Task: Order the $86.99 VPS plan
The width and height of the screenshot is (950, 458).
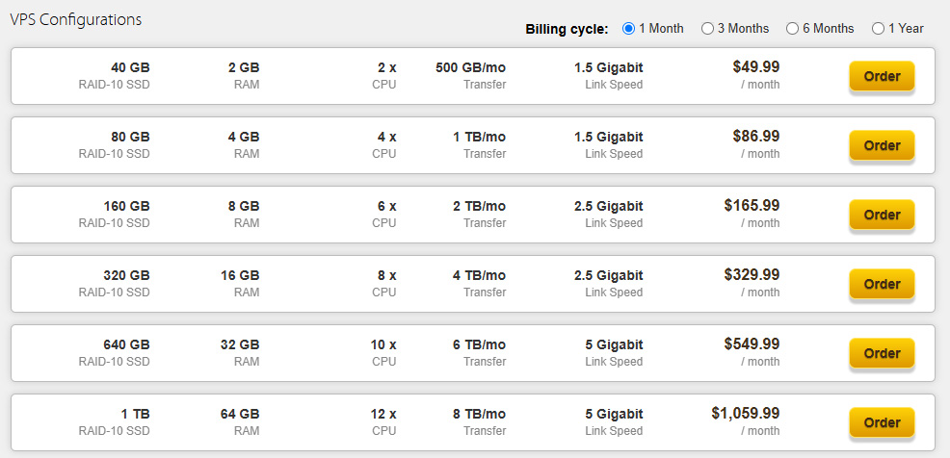Action: click(x=882, y=145)
